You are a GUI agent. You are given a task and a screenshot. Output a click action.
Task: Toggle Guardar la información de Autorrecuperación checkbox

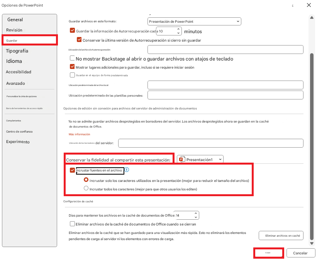click(72, 30)
